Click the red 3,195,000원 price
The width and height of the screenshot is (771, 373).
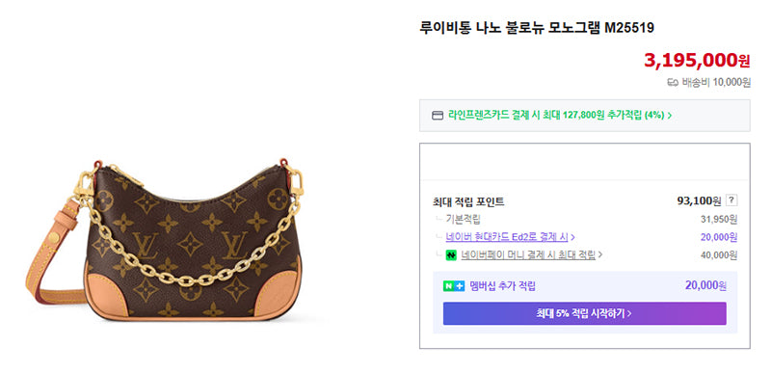[x=697, y=60]
